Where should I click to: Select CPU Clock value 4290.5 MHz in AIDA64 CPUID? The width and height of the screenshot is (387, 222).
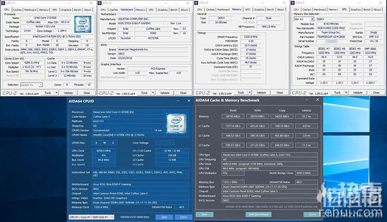click(104, 151)
